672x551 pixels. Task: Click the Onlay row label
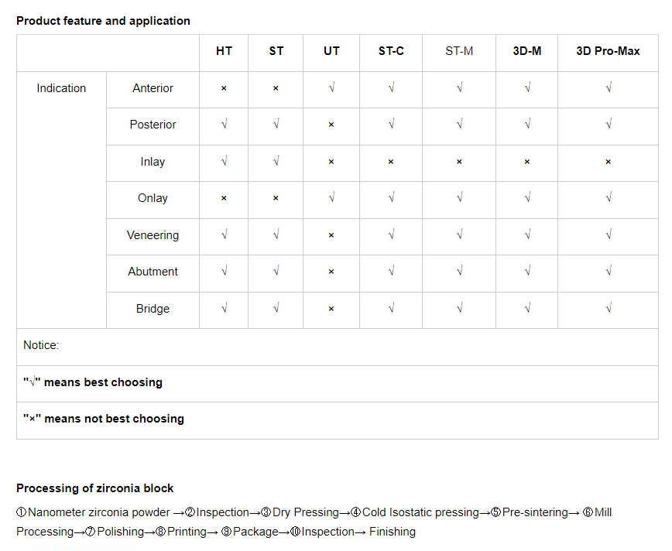153,198
